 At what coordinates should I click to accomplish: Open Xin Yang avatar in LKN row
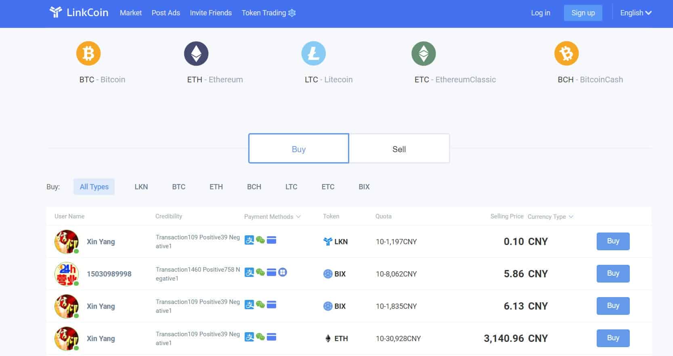[x=67, y=242]
